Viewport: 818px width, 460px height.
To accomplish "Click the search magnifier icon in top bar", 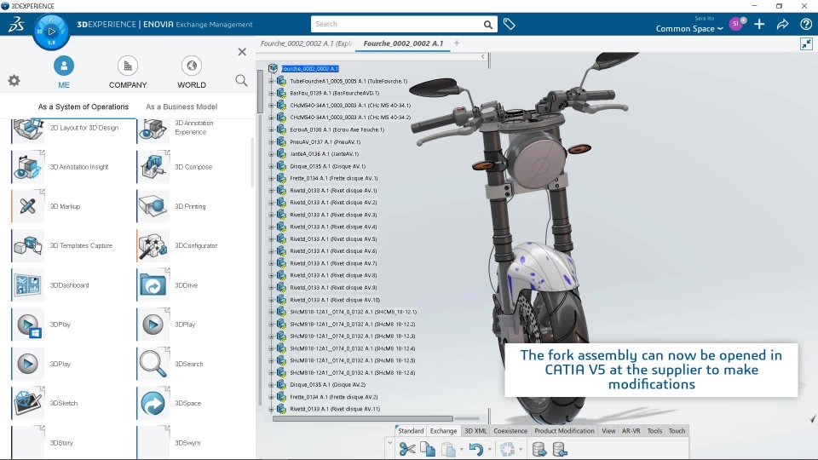I will [487, 25].
